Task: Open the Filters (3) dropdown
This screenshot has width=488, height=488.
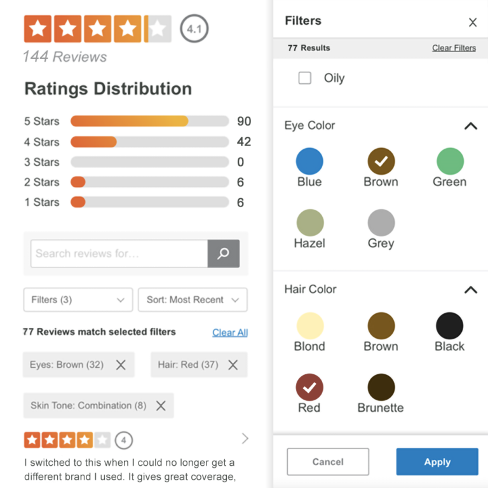Action: point(78,299)
